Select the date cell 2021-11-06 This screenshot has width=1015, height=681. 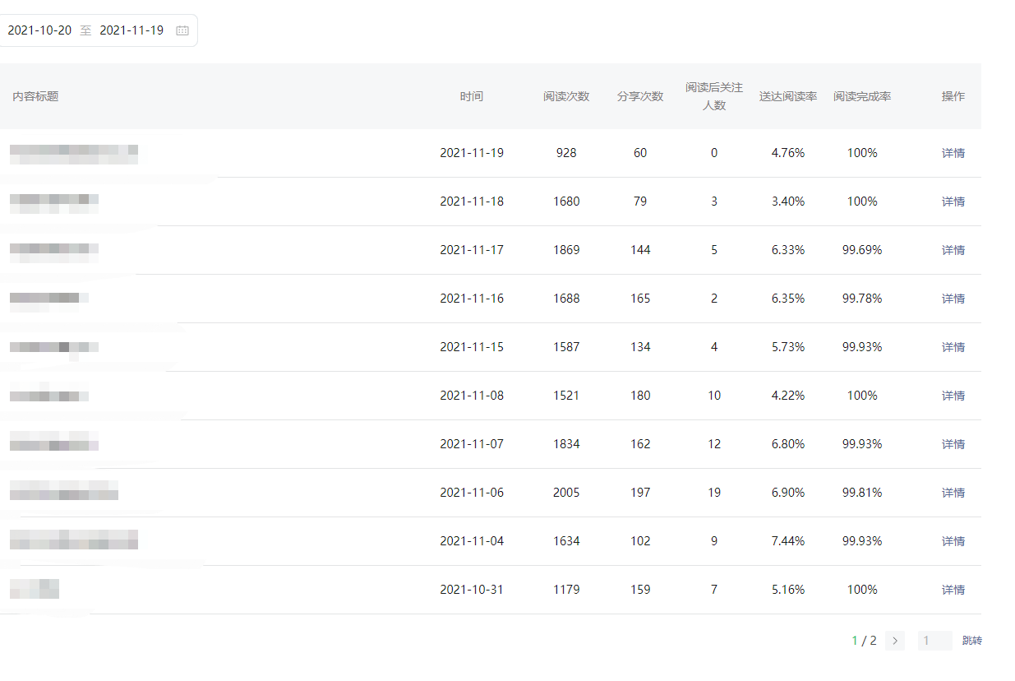click(x=472, y=493)
